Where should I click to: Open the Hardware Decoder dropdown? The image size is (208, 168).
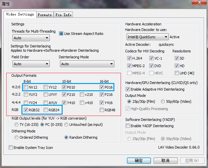click(147, 37)
